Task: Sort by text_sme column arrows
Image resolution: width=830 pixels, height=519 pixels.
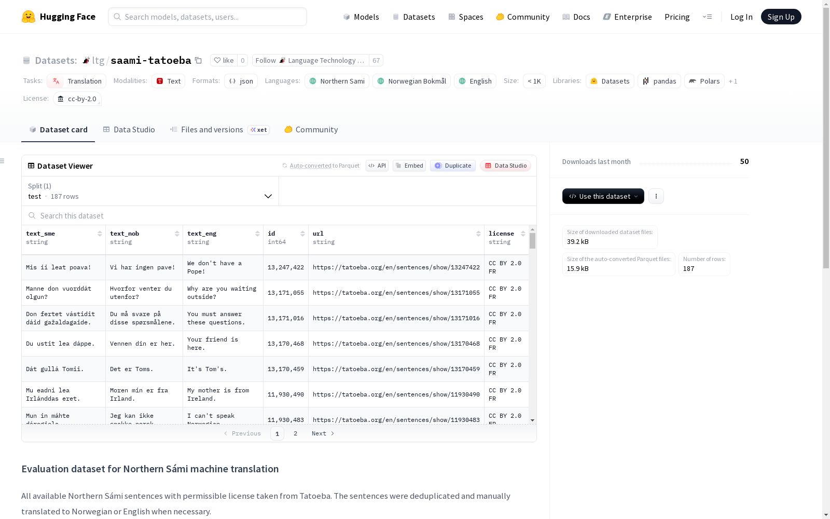Action: 100,234
